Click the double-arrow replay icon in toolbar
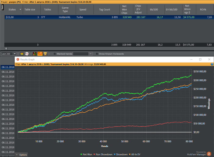This screenshot has height=157, width=214. [x=22, y=54]
